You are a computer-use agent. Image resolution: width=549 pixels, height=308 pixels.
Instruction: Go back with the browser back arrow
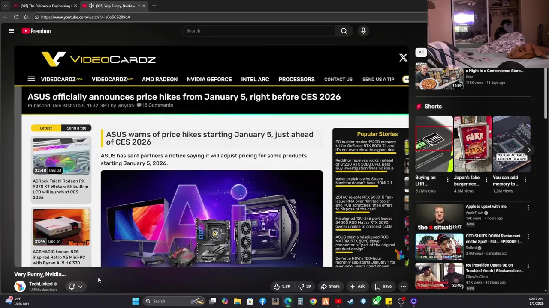(x=6, y=17)
